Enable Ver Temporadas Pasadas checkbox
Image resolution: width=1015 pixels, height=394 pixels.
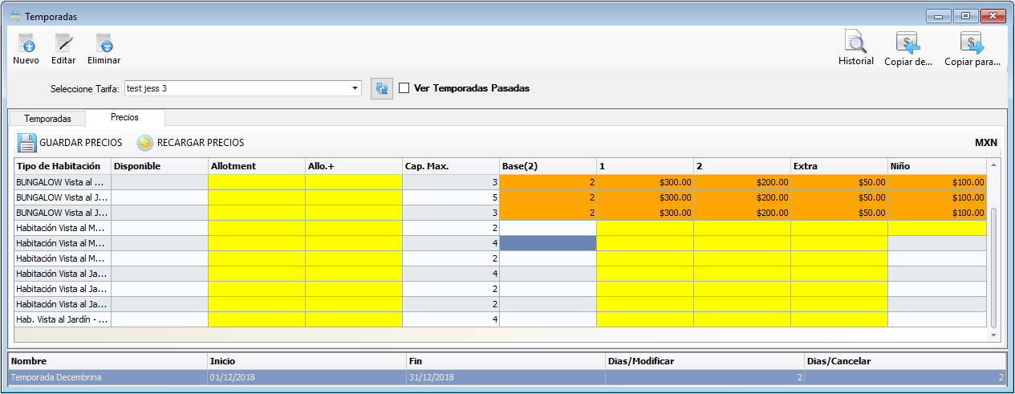click(404, 88)
